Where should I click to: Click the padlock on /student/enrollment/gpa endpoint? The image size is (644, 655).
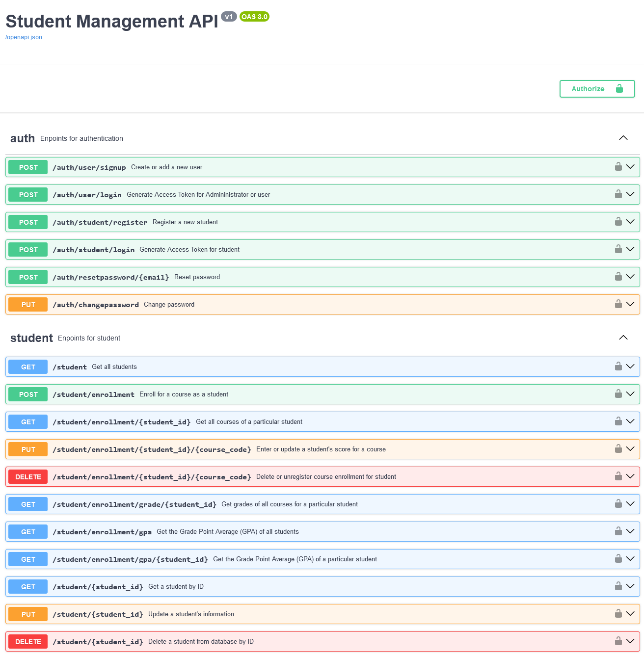pos(618,531)
